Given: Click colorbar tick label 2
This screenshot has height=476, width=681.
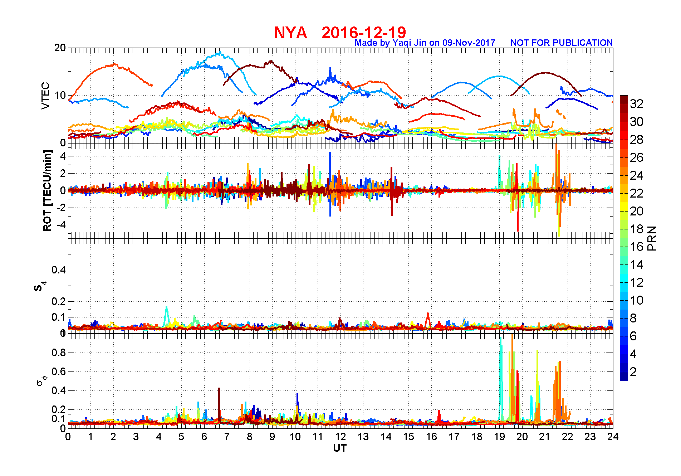Looking at the screenshot, I should (633, 372).
